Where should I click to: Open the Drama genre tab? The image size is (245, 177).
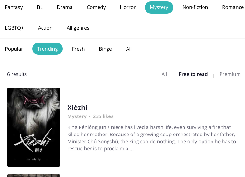click(x=64, y=7)
